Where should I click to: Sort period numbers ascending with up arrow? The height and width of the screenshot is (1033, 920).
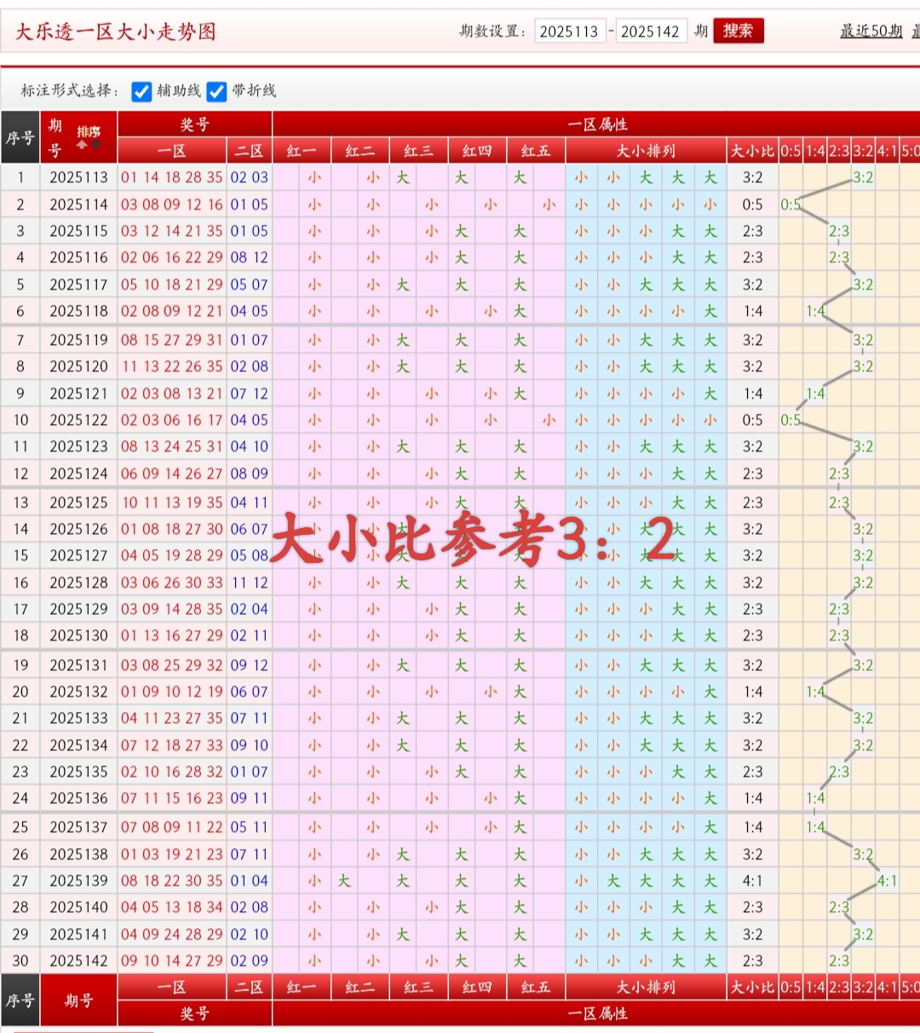tap(81, 145)
